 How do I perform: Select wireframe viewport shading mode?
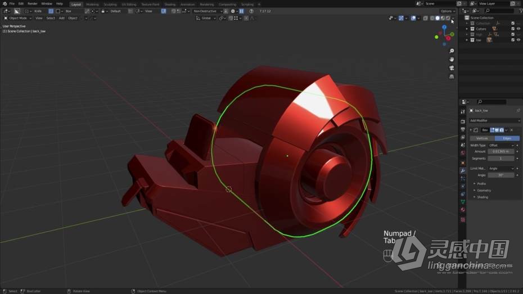(432, 19)
